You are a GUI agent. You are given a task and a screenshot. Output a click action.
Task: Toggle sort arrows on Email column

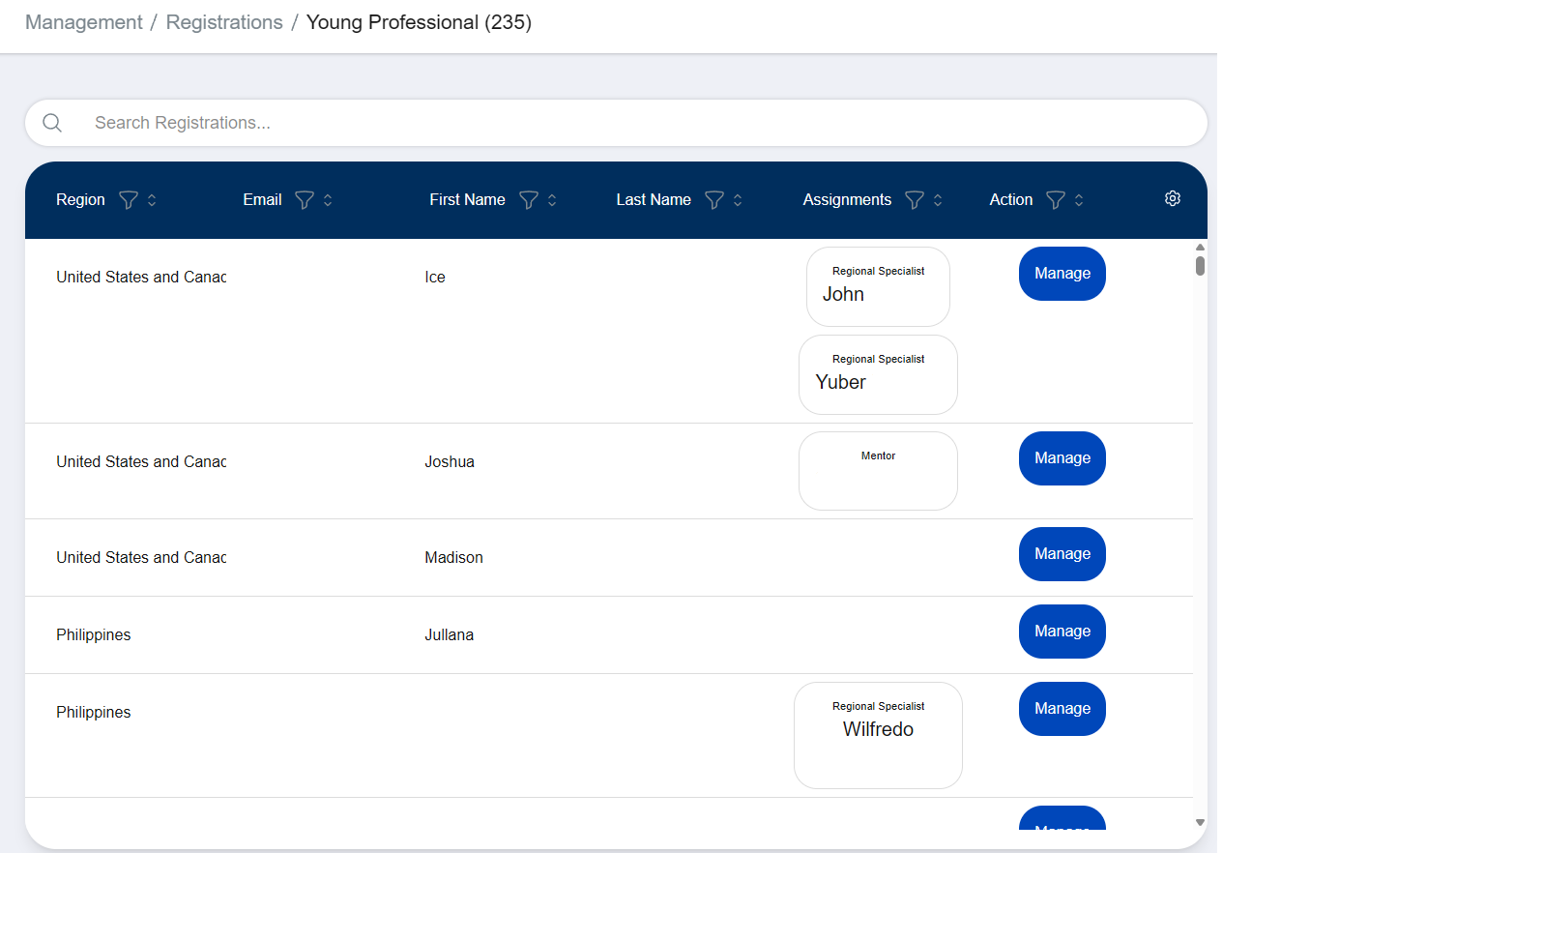(x=328, y=200)
